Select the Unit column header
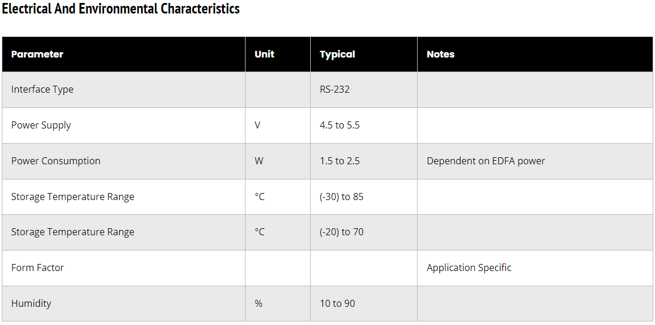Viewport: 655px width, 325px height. [264, 54]
